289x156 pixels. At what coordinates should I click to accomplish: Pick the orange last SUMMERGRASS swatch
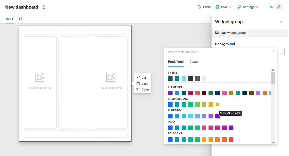(x=218, y=105)
